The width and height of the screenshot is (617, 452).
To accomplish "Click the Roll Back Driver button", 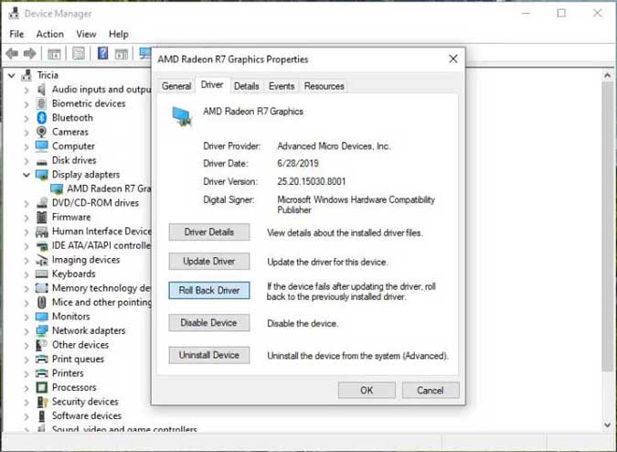I will pos(209,291).
